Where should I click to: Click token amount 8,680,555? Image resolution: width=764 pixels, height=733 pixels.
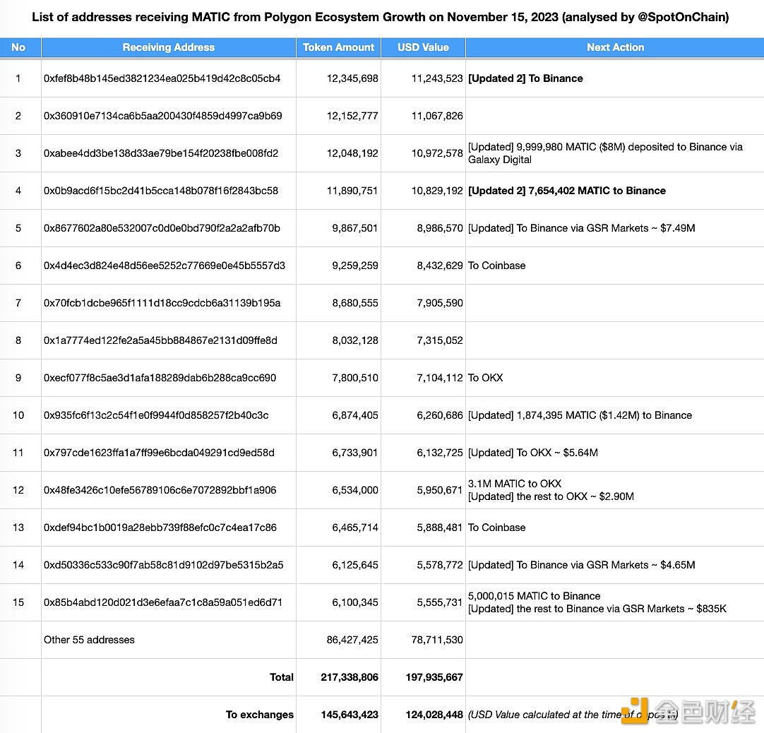click(x=355, y=303)
